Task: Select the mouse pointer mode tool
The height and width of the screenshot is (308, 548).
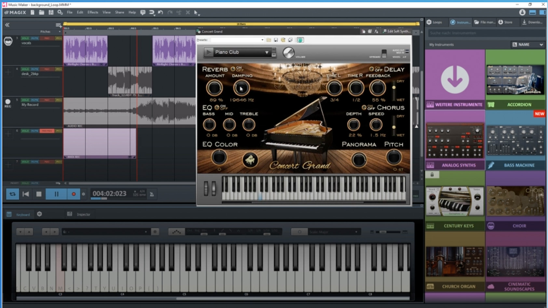Action: pos(196,13)
